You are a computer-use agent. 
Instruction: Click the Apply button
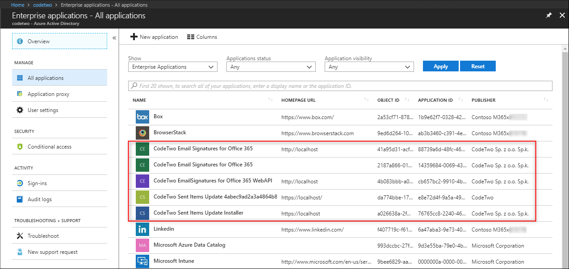point(441,66)
